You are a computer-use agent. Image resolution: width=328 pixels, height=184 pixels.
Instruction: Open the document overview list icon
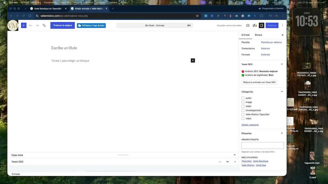point(44,25)
